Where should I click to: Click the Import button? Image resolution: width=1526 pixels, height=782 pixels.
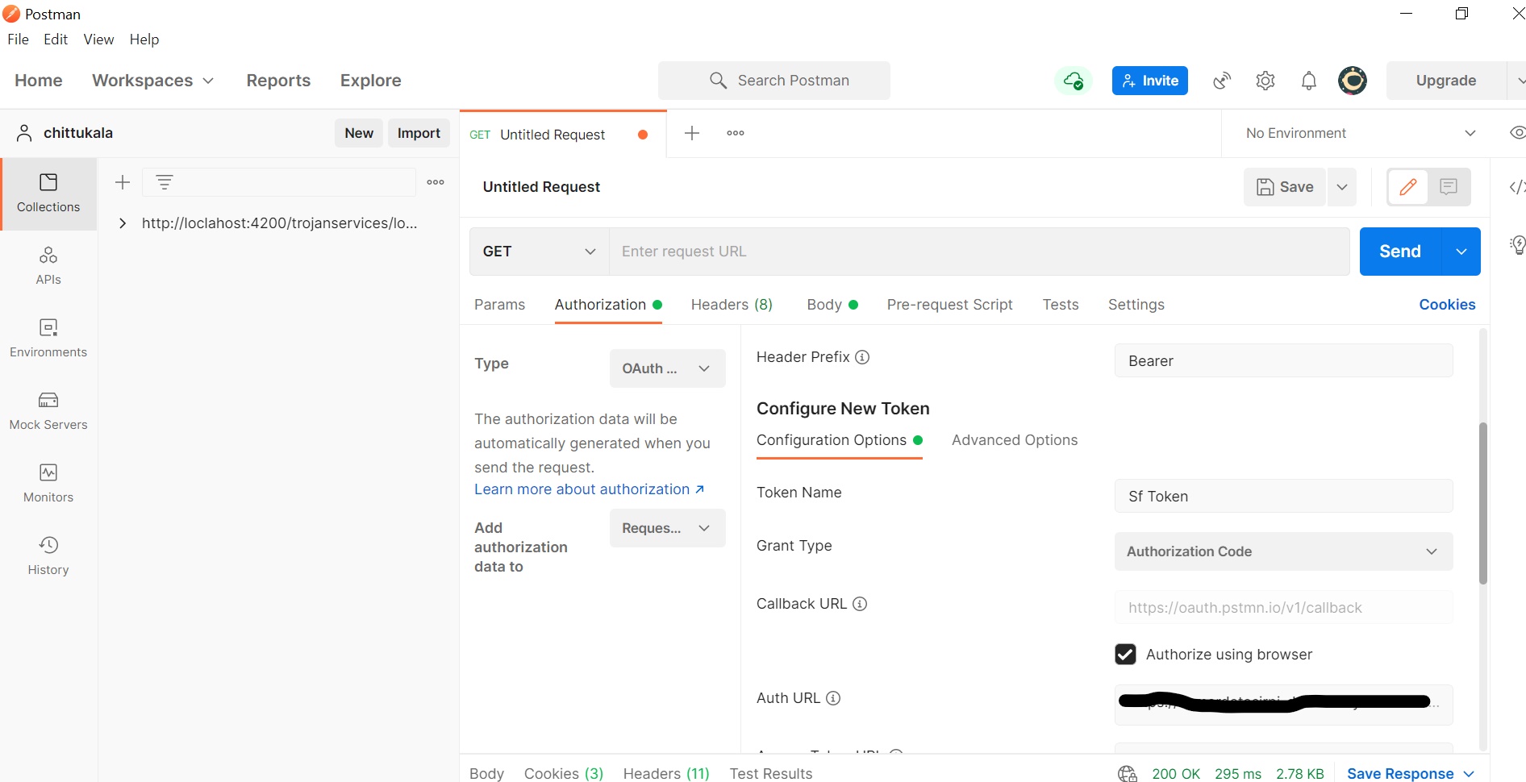419,133
